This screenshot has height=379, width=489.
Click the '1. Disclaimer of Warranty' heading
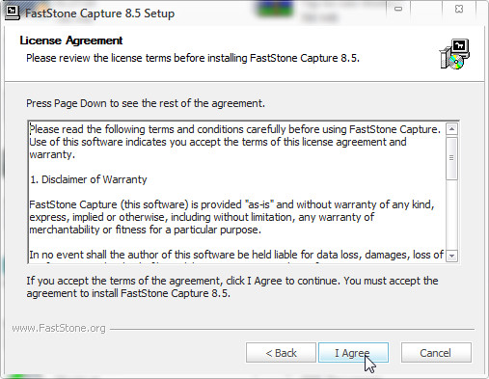(89, 179)
